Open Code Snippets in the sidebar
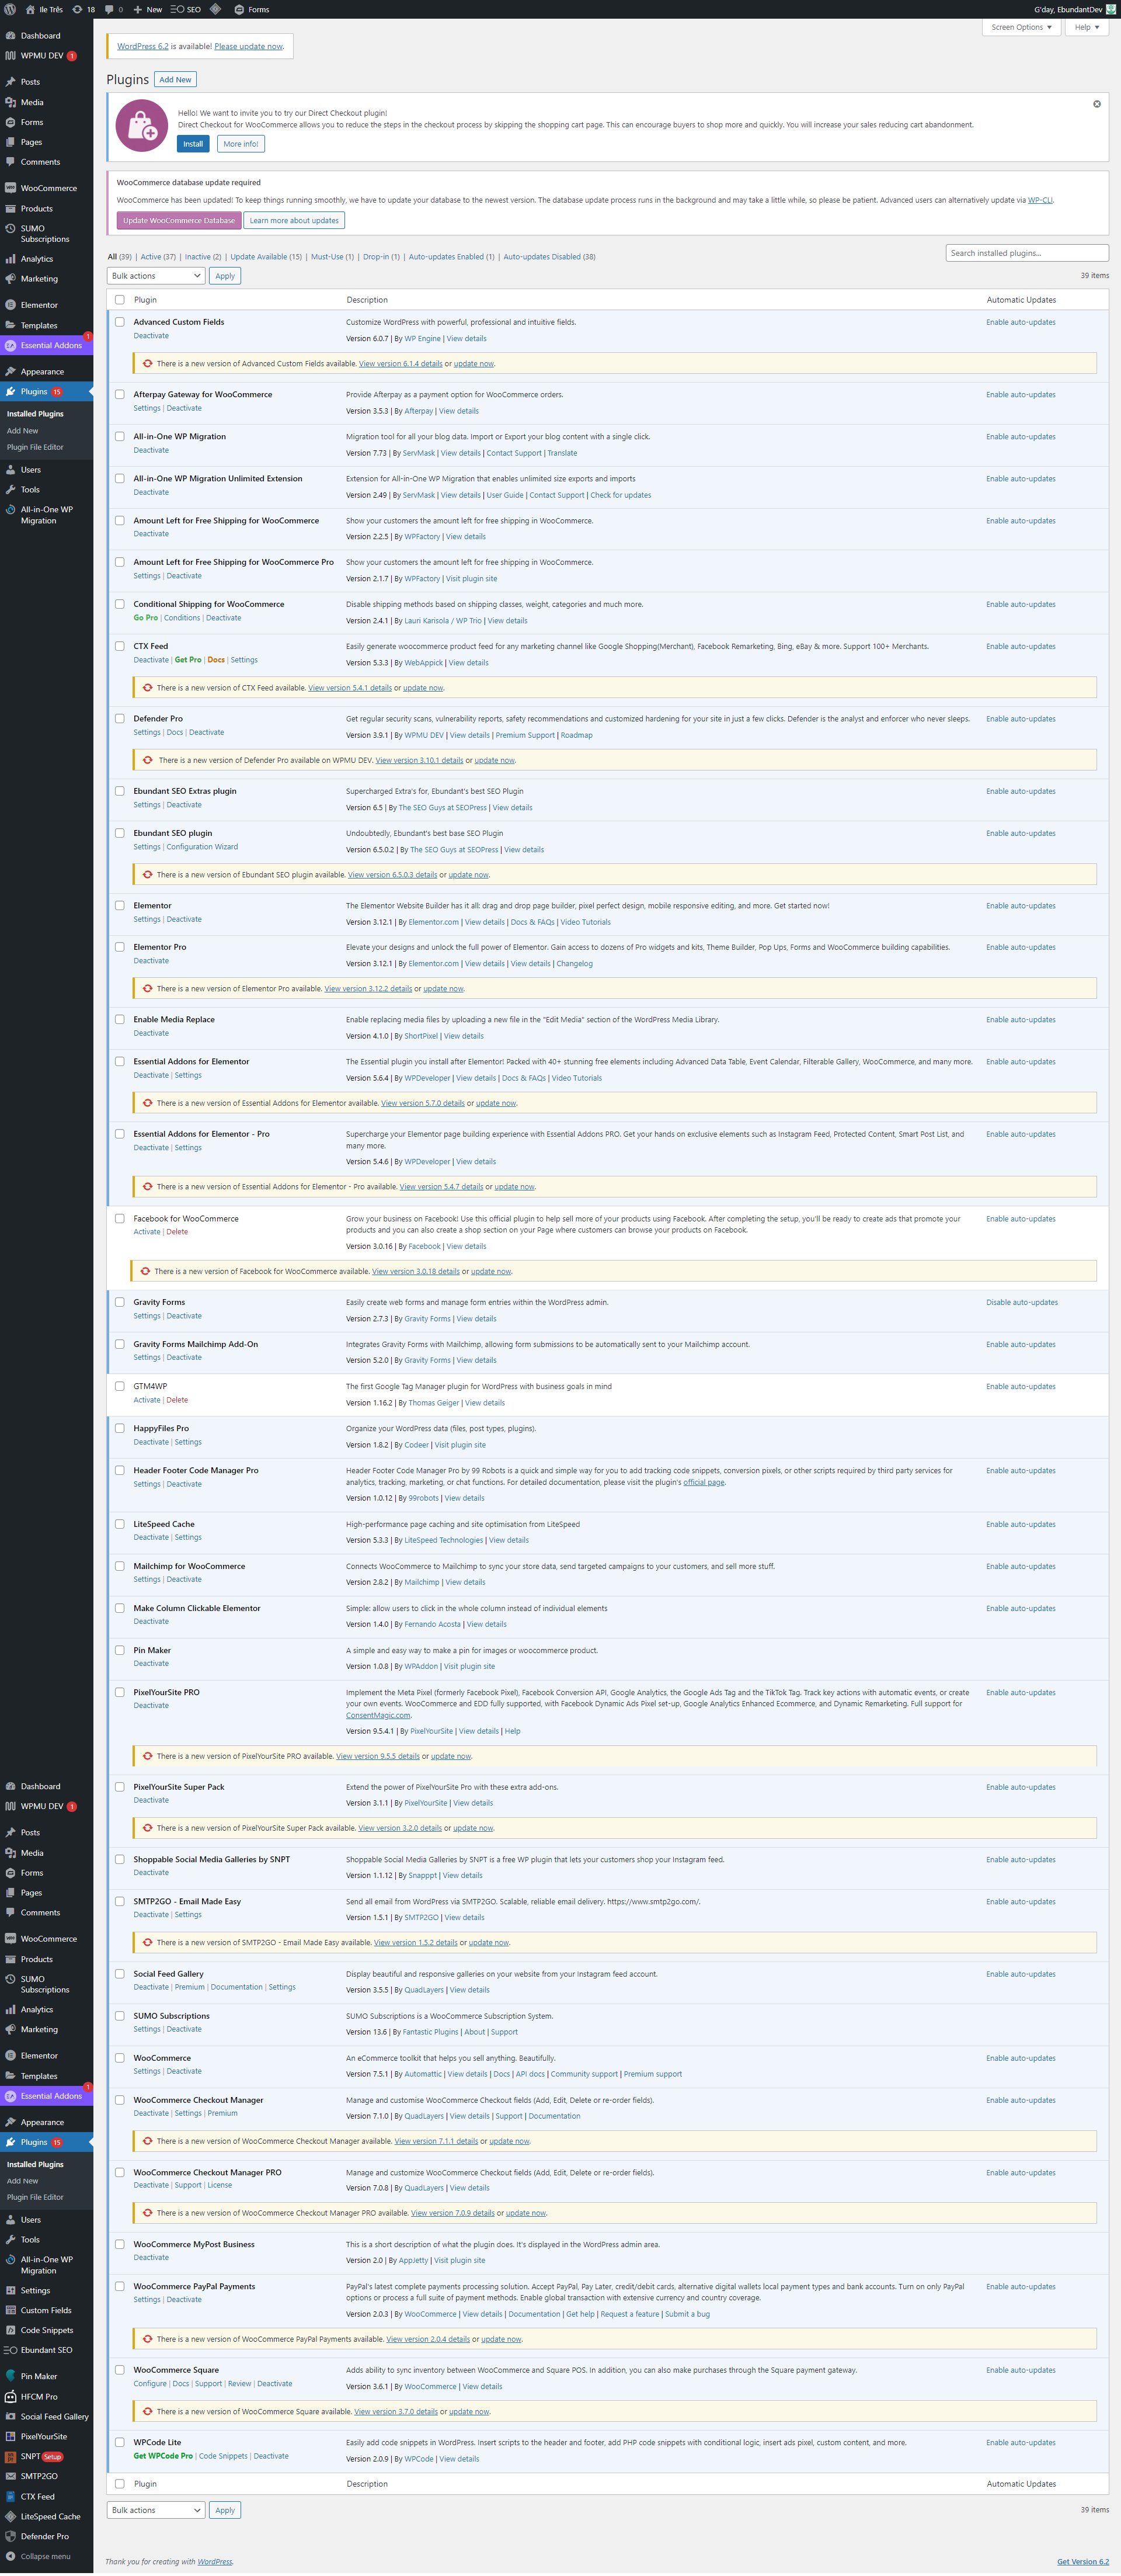This screenshot has width=1121, height=2576. pos(46,2330)
